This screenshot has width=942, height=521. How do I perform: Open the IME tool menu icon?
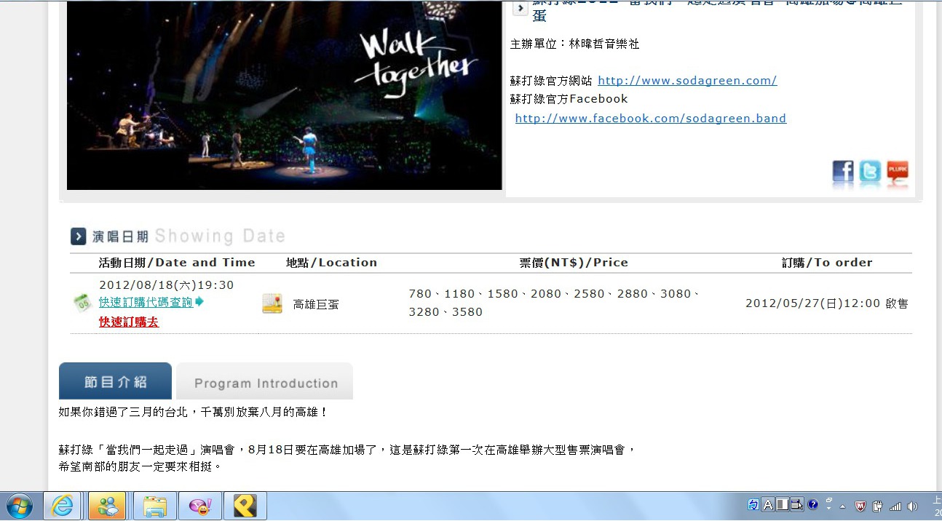(x=797, y=505)
